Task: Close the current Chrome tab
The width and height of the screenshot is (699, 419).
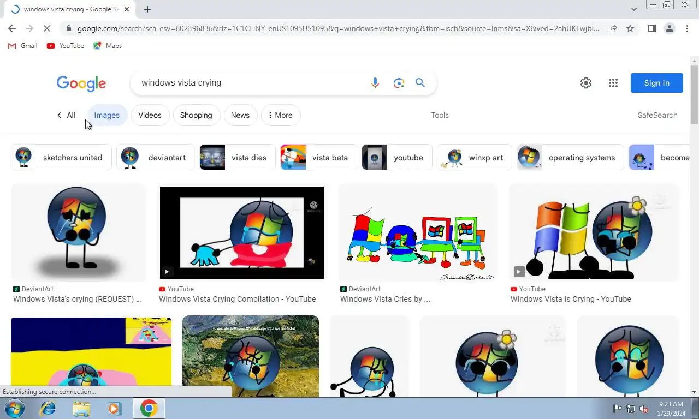Action: (127, 9)
